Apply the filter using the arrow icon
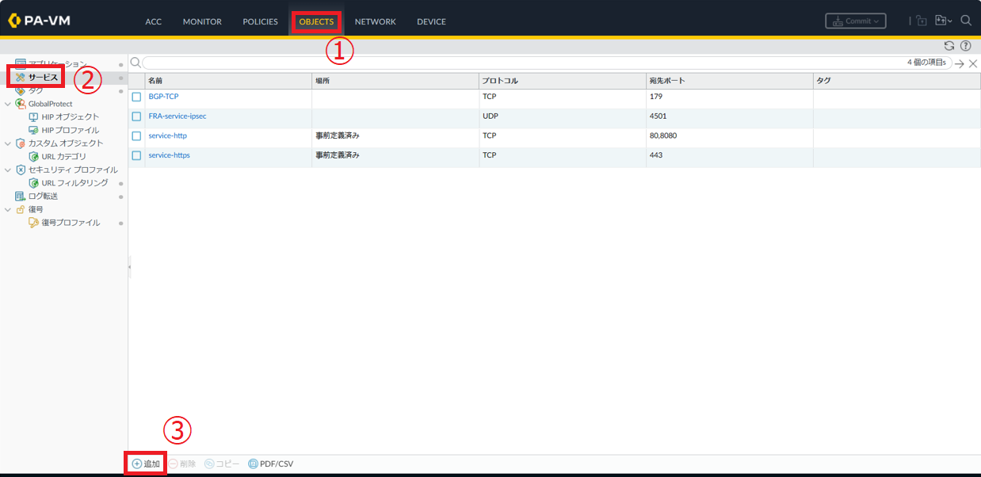This screenshot has width=981, height=477. [959, 63]
